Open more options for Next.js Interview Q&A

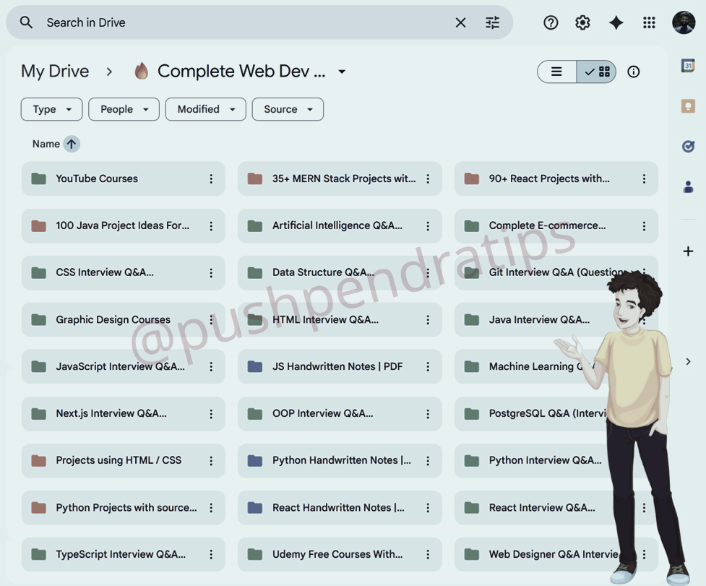point(211,413)
